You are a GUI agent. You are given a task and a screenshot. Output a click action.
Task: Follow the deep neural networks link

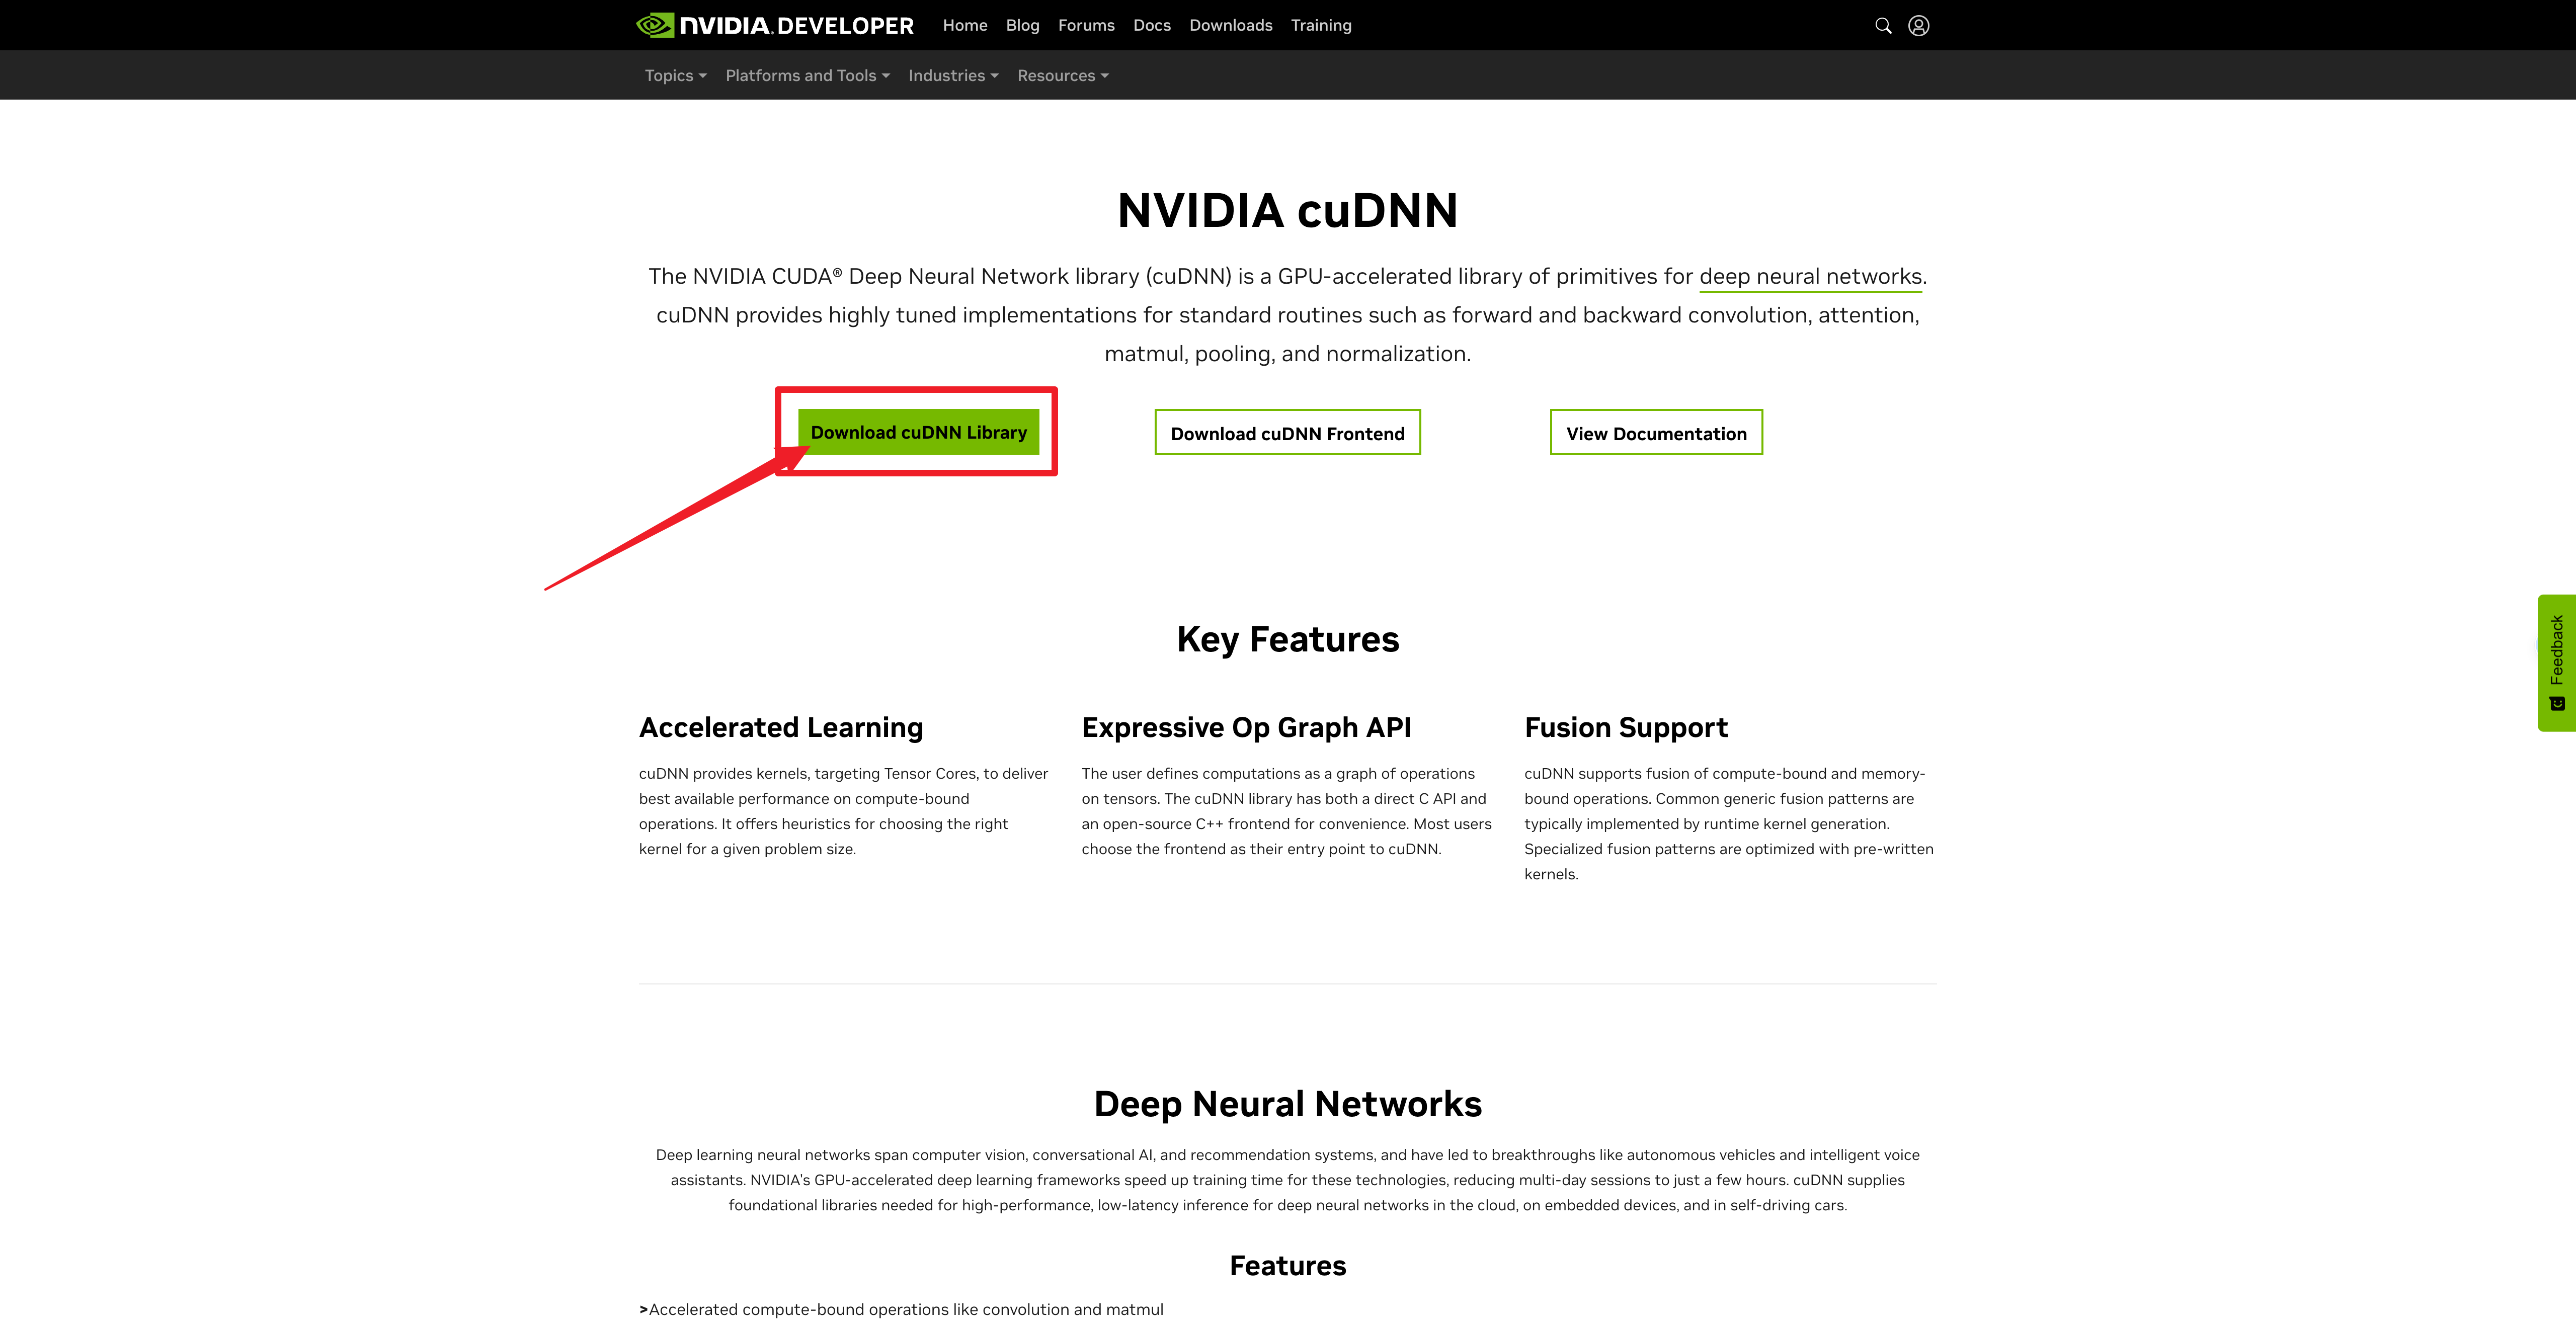[x=1810, y=276]
